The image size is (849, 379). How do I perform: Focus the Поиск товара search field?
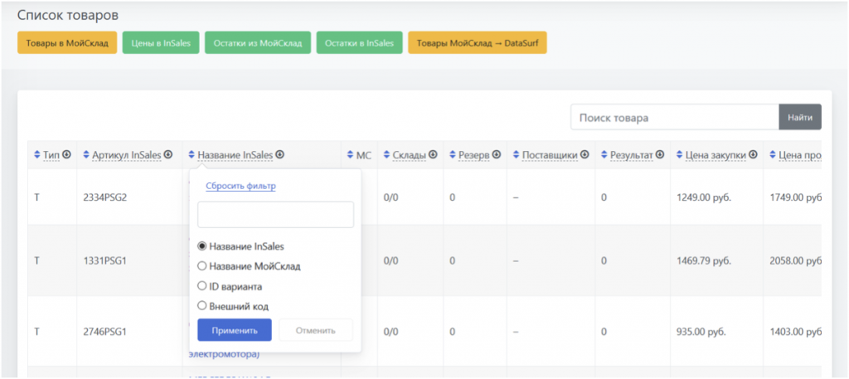click(674, 118)
